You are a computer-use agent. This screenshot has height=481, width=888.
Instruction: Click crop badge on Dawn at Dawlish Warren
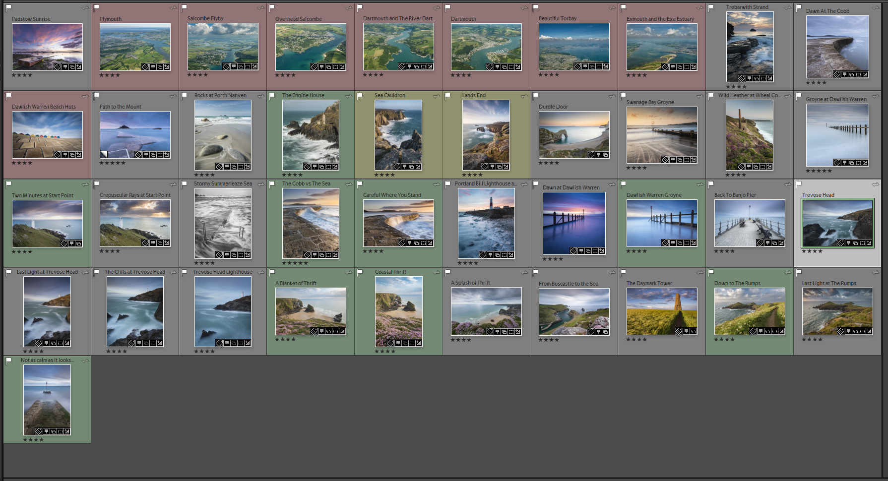click(595, 250)
